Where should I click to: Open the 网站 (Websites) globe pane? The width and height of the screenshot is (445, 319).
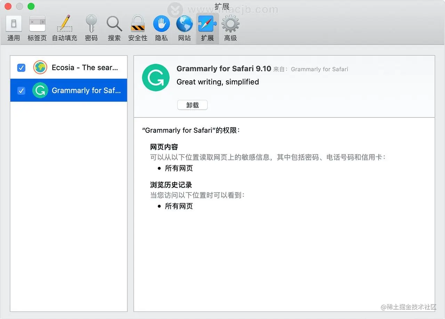coord(185,28)
